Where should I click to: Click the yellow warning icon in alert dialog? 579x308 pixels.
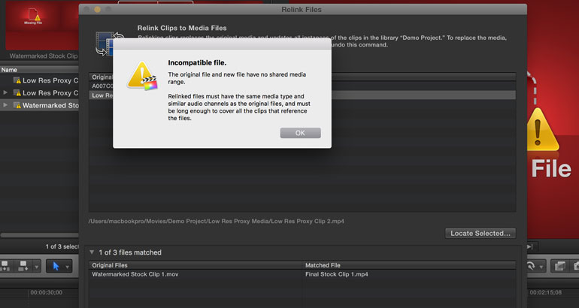point(142,77)
